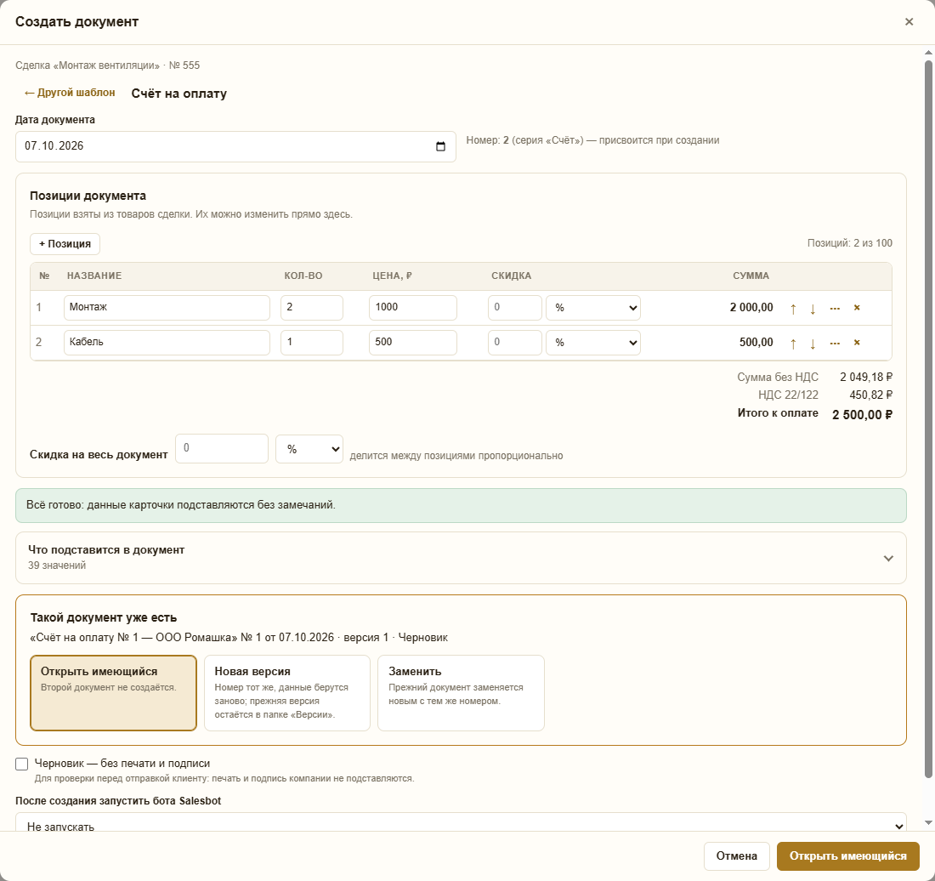Delete the Монтаж position row
Image resolution: width=935 pixels, height=881 pixels.
click(857, 308)
